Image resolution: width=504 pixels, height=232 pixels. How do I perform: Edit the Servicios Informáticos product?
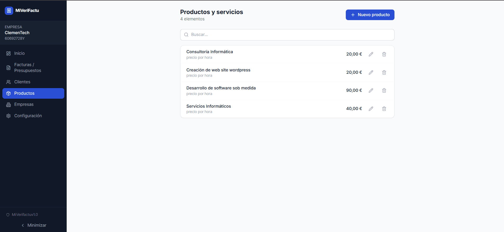click(x=371, y=109)
